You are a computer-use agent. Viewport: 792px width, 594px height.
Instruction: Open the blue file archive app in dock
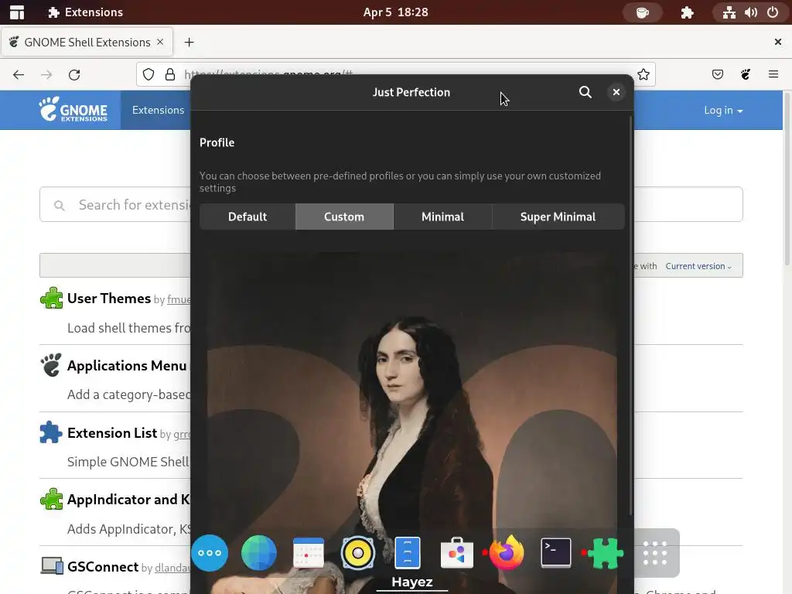pyautogui.click(x=408, y=552)
